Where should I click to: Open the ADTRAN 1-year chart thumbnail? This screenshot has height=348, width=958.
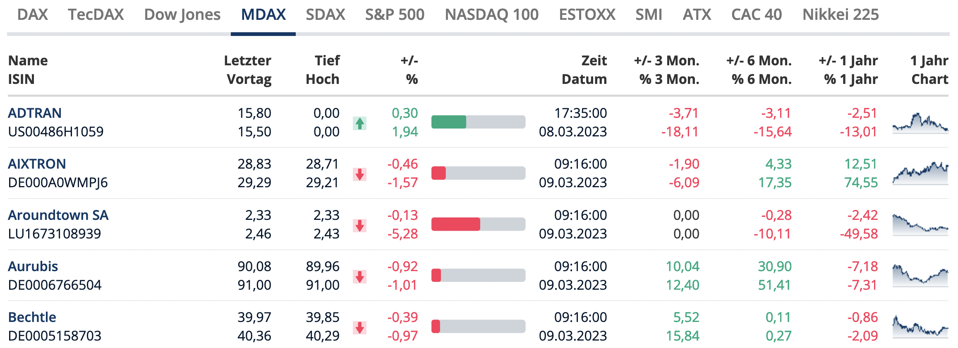point(920,123)
